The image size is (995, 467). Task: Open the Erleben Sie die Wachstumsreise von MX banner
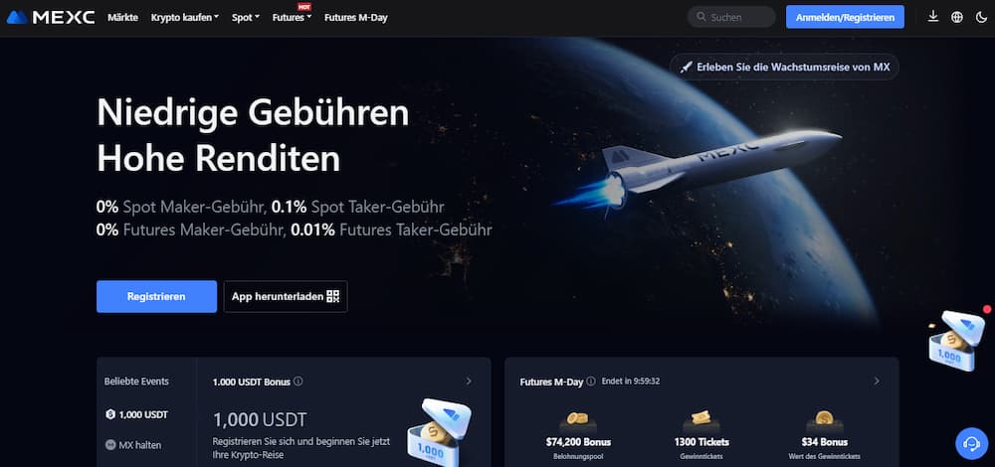point(784,67)
